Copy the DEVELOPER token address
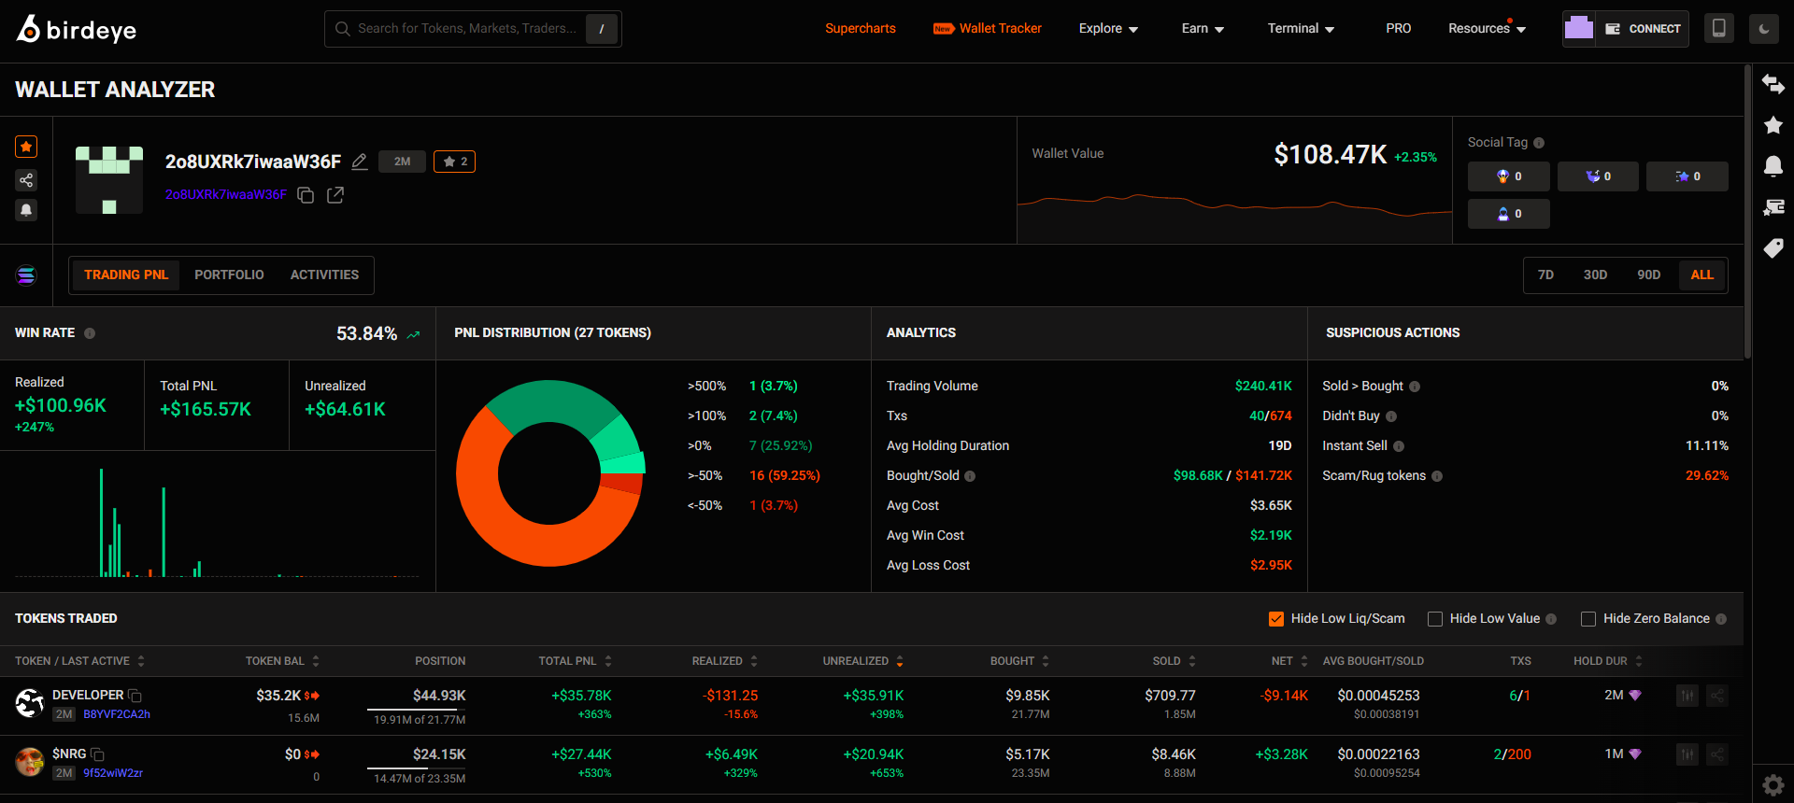 point(135,696)
